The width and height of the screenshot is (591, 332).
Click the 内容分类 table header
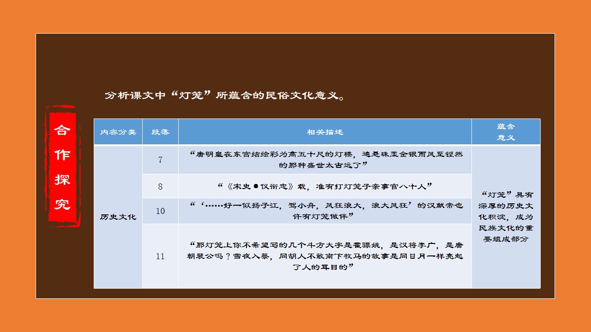tap(118, 132)
